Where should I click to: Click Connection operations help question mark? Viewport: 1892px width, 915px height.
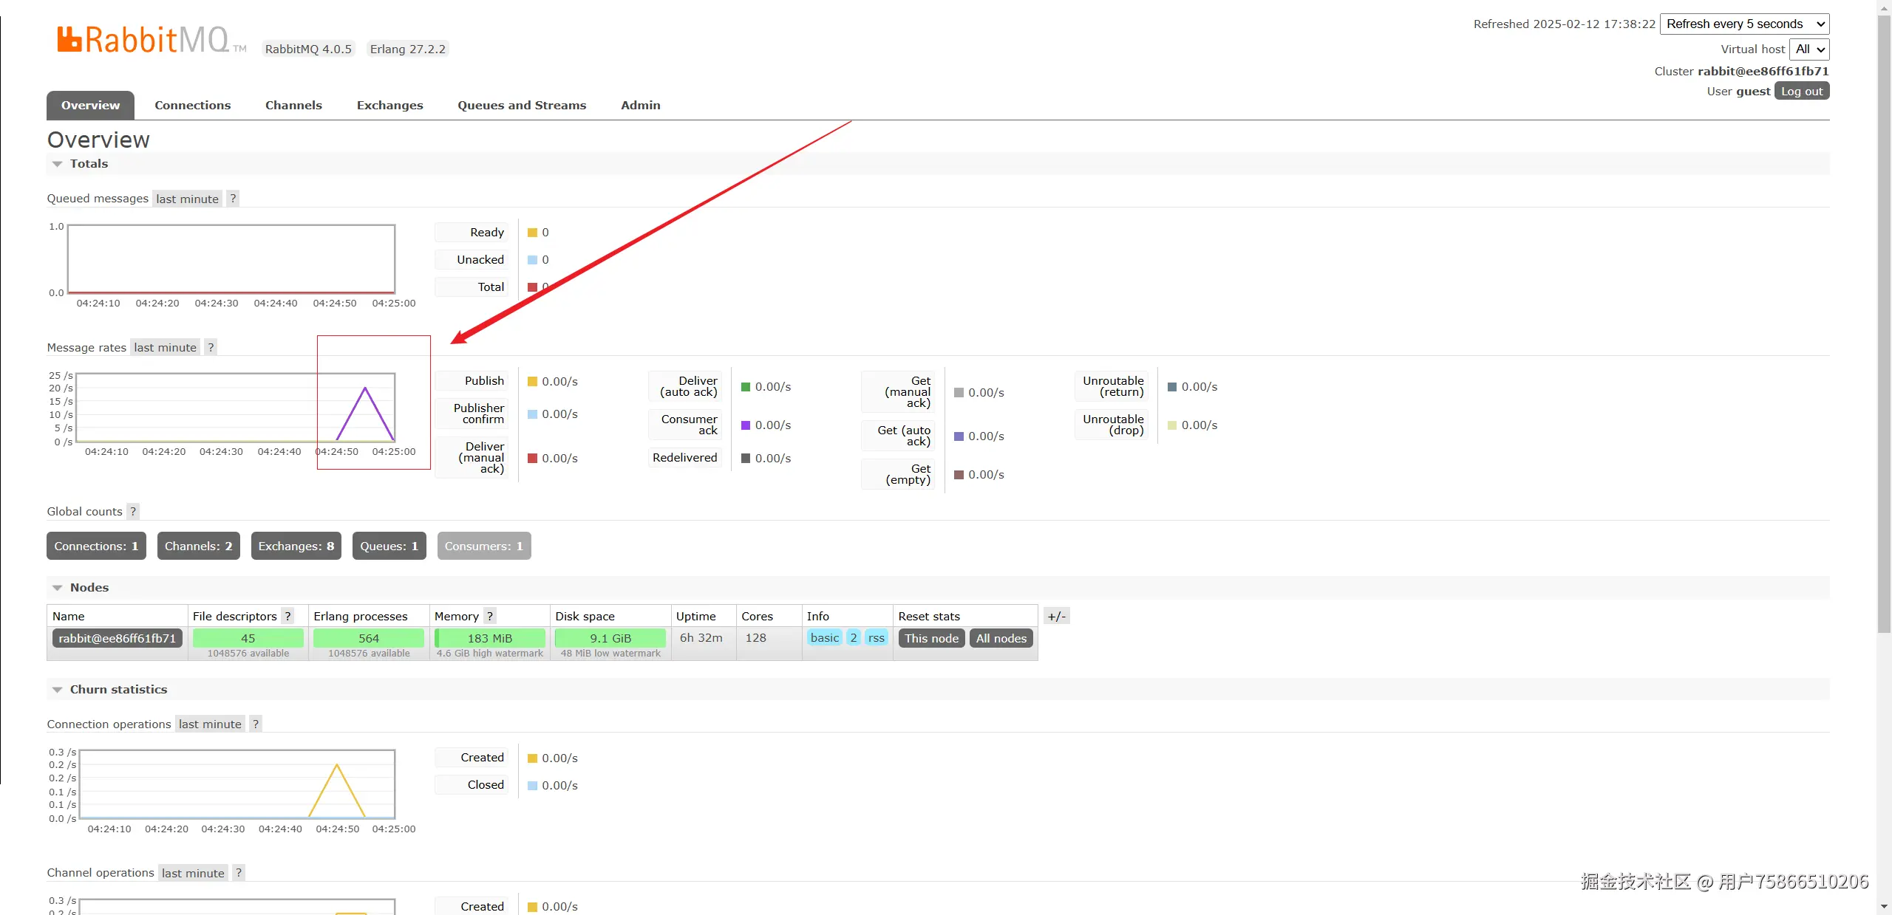point(256,724)
